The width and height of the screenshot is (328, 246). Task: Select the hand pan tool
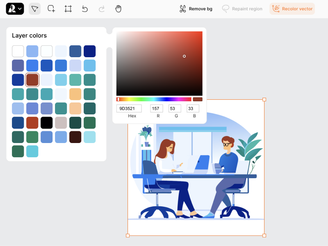pos(118,9)
